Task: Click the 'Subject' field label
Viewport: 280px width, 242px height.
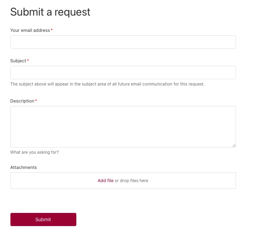Action: tap(18, 61)
